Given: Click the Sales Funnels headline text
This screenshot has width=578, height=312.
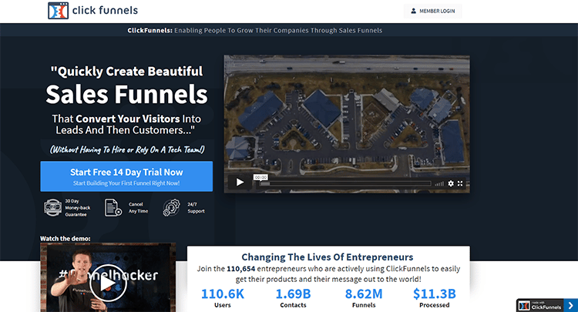Looking at the screenshot, I should click(x=126, y=95).
